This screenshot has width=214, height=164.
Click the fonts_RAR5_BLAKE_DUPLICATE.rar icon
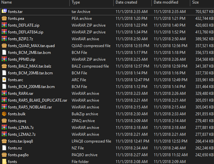pos(4,100)
